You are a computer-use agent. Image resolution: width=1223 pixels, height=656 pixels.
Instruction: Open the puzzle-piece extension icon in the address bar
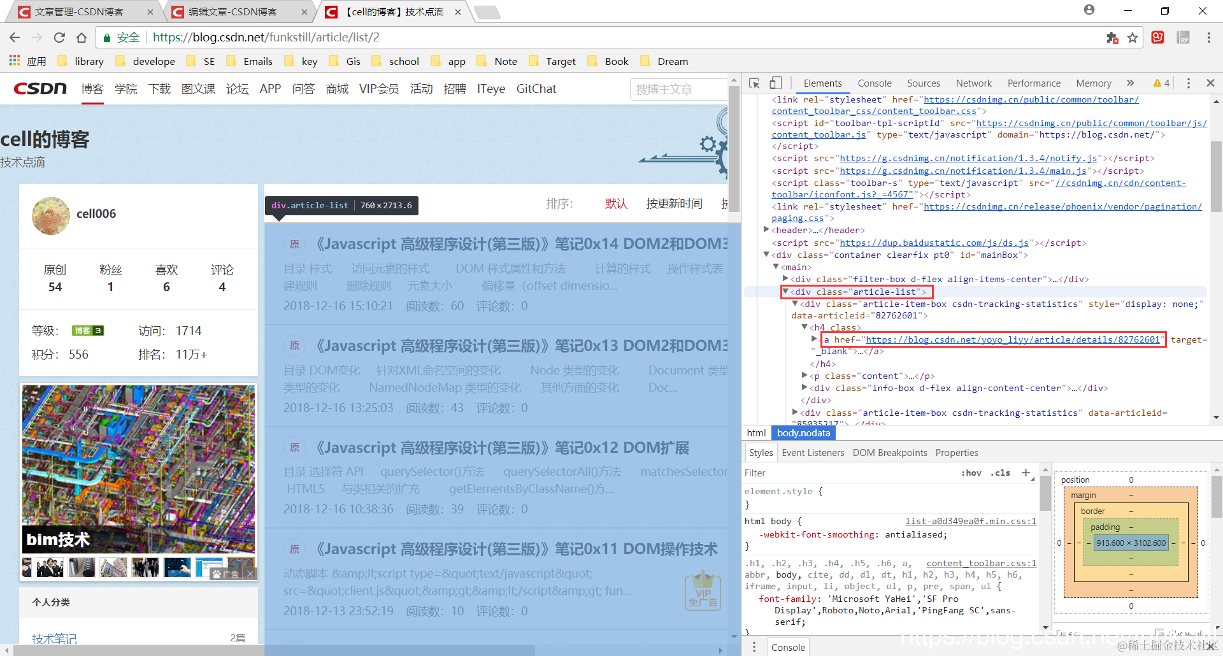point(1112,38)
